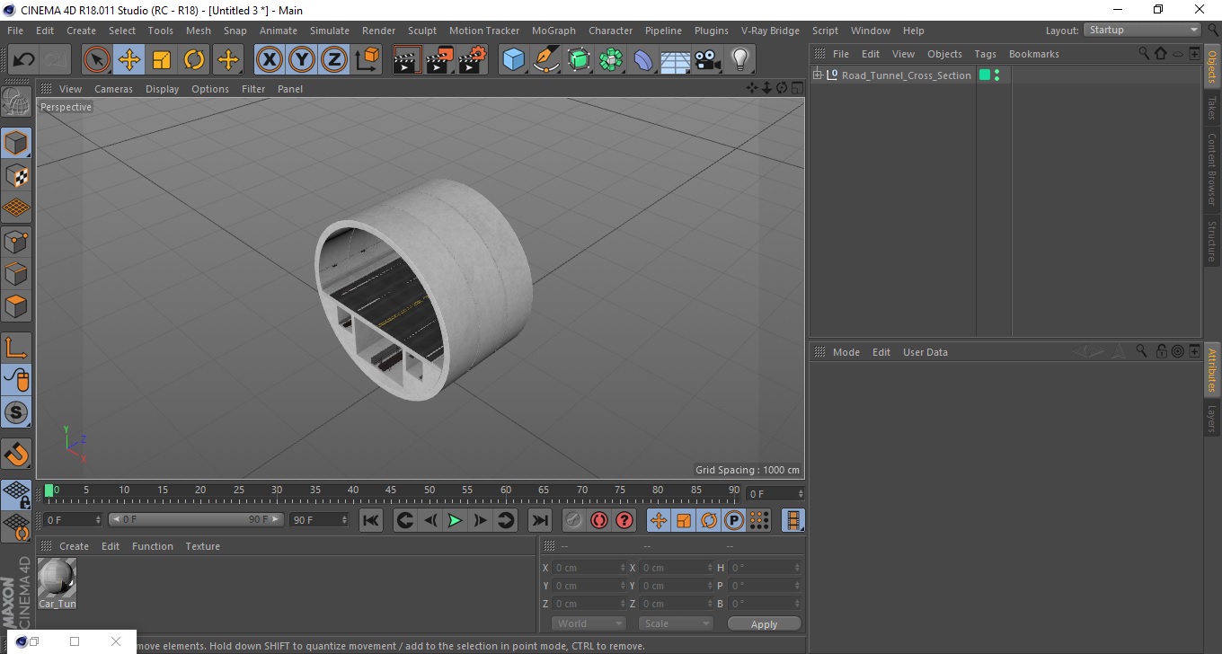
Task: Open the MoGraph menu
Action: pyautogui.click(x=553, y=31)
